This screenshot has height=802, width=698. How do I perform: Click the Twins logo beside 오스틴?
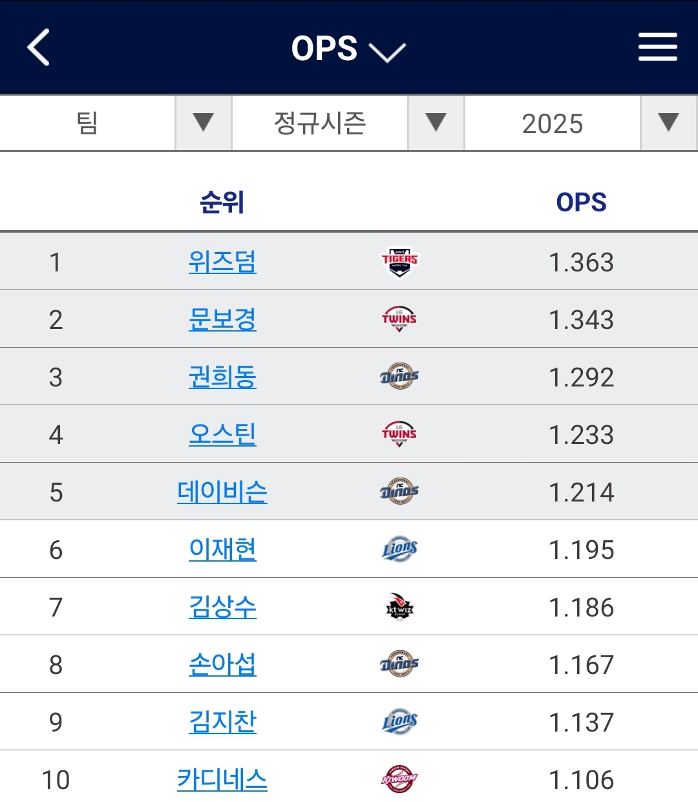pos(399,434)
